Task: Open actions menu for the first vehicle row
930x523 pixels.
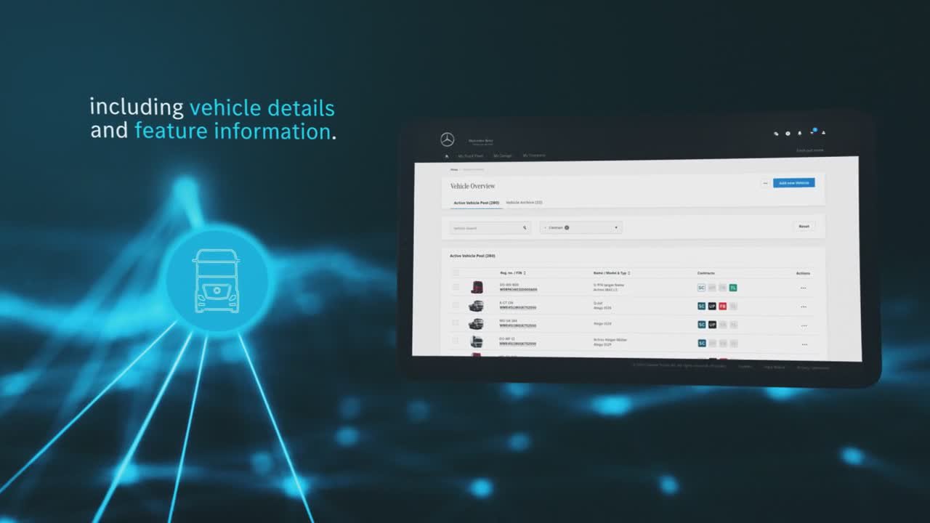Action: (x=803, y=288)
